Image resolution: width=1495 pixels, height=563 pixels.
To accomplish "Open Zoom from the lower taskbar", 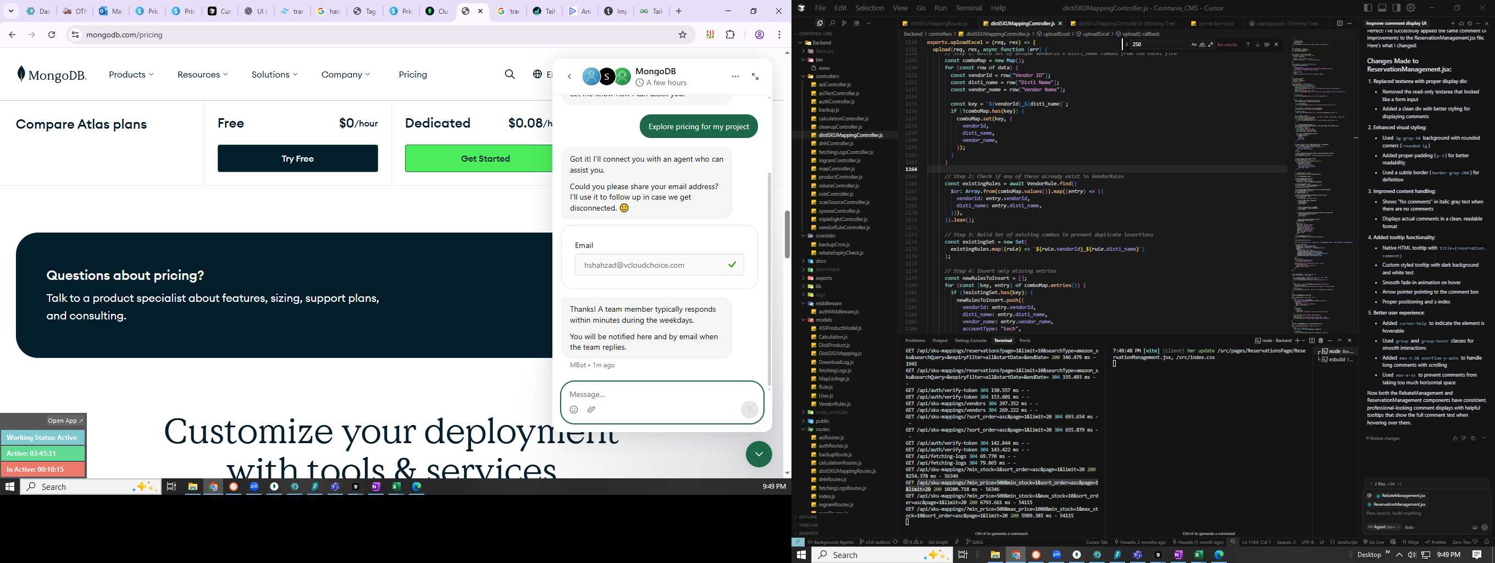I will [1056, 555].
